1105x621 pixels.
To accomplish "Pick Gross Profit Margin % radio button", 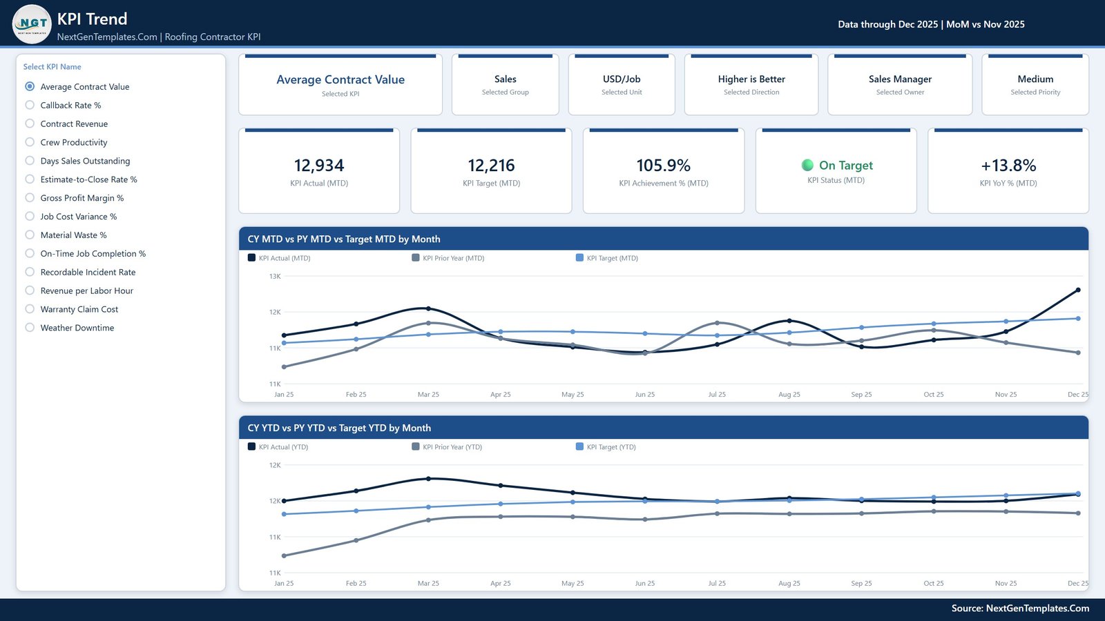I will coord(30,198).
